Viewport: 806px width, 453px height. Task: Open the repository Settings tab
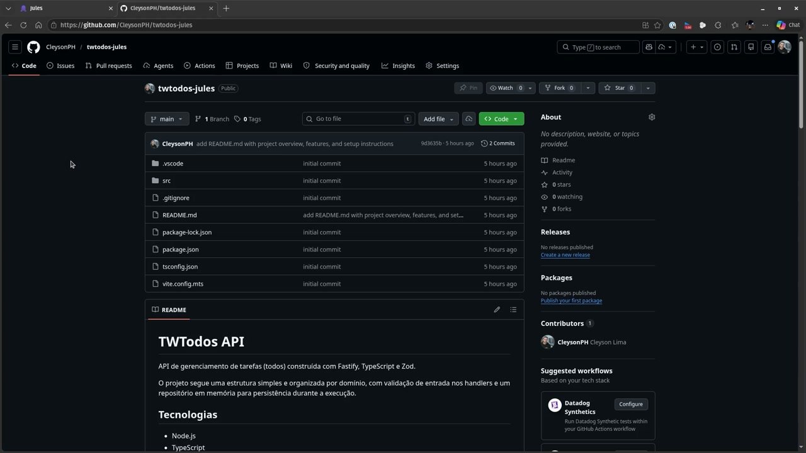442,65
